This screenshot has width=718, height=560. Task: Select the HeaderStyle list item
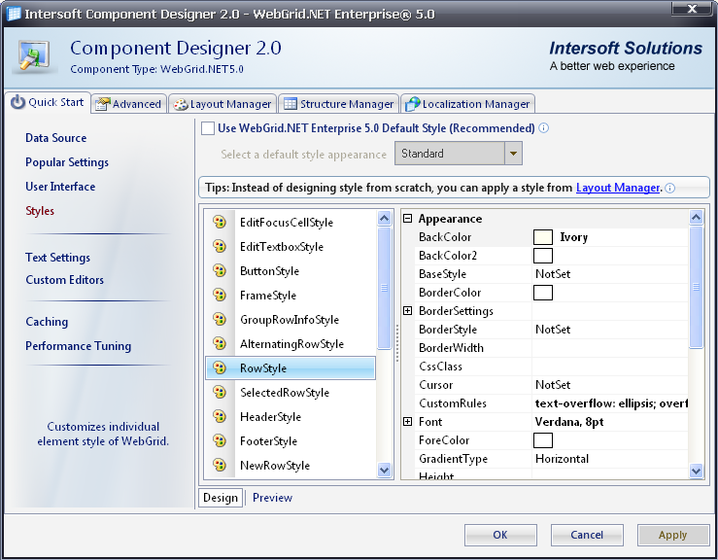pyautogui.click(x=291, y=416)
